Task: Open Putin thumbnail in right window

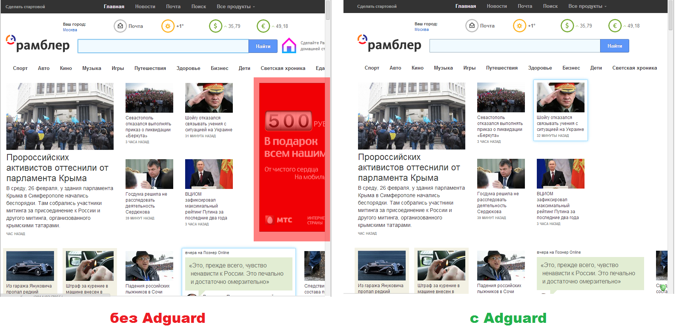Action: click(561, 174)
